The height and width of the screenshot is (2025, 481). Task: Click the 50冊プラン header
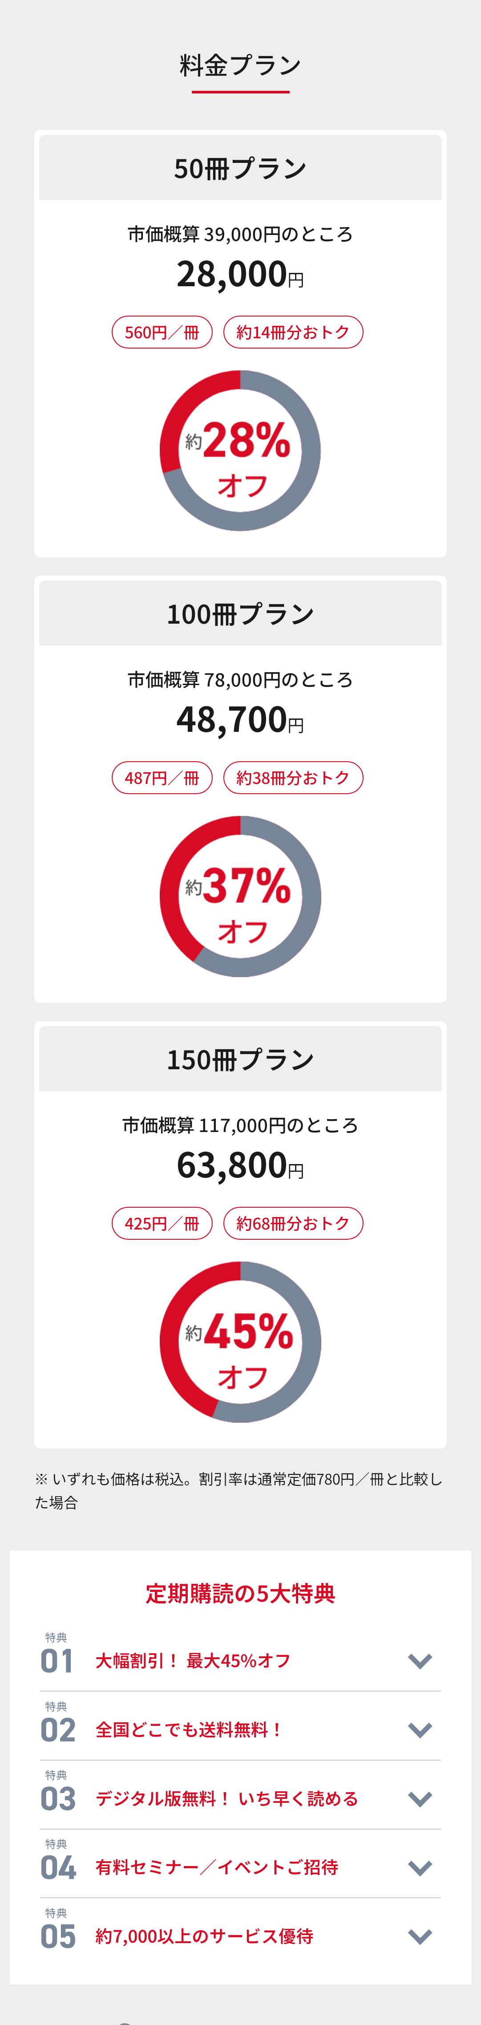(240, 167)
